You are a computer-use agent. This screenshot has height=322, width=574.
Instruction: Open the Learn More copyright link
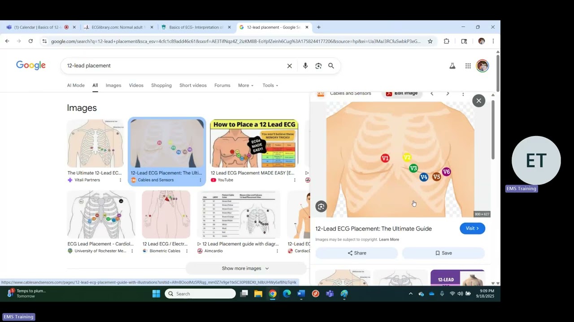pos(389,240)
